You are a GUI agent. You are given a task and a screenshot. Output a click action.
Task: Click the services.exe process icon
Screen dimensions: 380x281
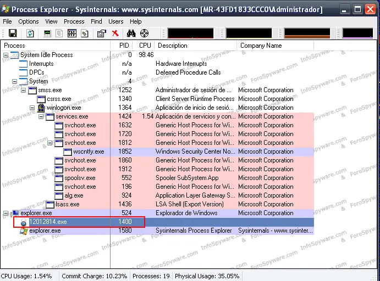[50, 116]
